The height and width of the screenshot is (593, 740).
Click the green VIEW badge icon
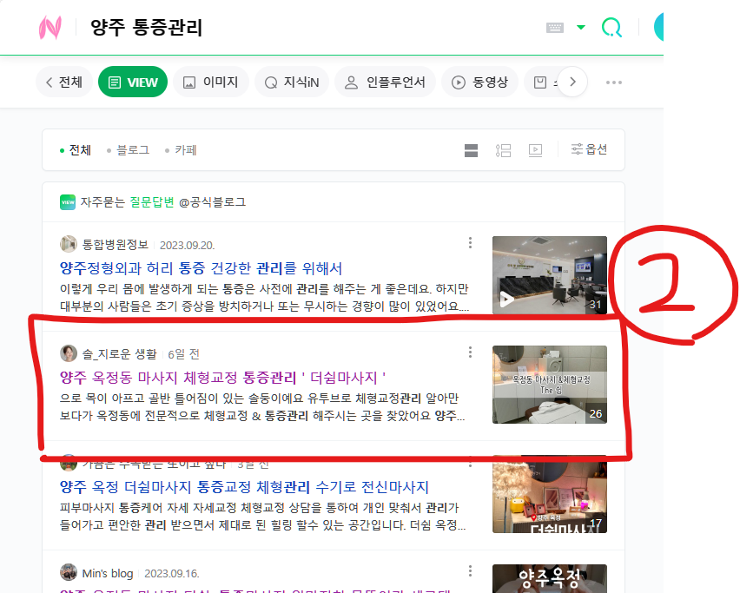pyautogui.click(x=68, y=202)
